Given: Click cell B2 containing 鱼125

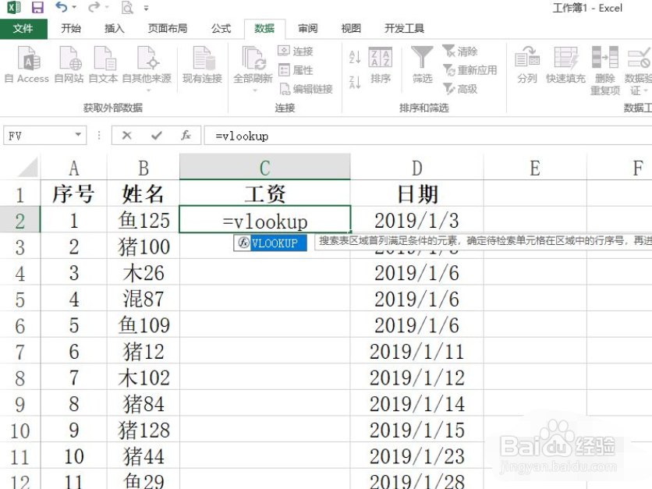Looking at the screenshot, I should click(x=143, y=220).
